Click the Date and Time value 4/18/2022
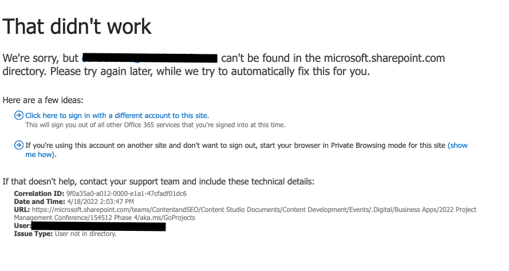The image size is (509, 271). click(x=100, y=202)
